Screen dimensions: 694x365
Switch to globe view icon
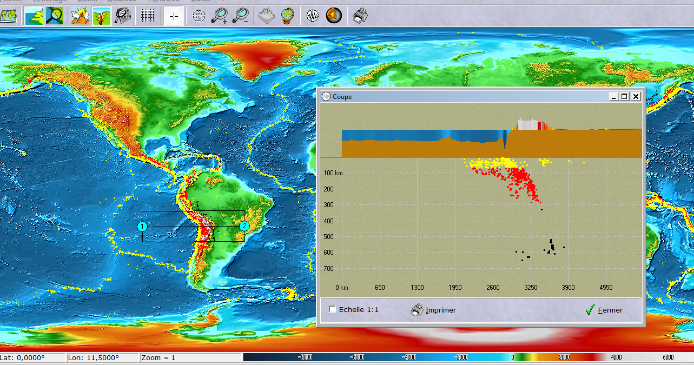pyautogui.click(x=287, y=16)
